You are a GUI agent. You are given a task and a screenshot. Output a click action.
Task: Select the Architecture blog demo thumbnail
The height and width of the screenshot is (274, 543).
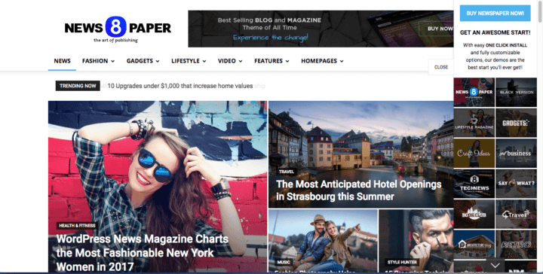[474, 245]
